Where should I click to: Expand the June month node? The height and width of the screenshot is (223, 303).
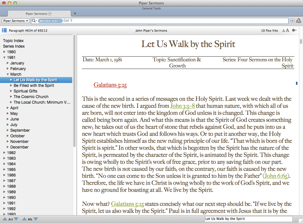click(x=8, y=119)
